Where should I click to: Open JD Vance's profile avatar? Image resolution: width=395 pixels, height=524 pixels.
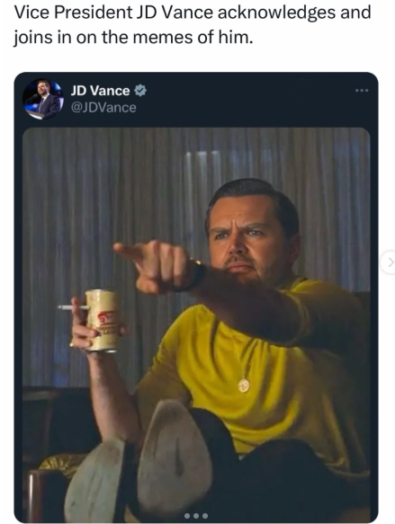point(43,99)
